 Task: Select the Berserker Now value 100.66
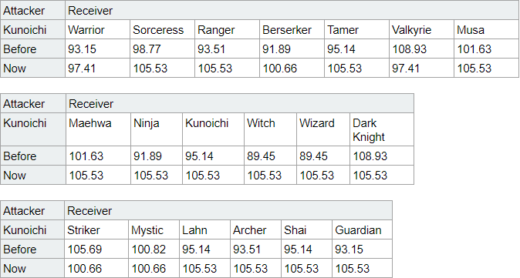click(292, 69)
